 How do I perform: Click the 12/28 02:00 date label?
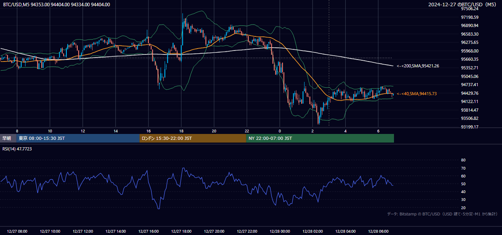point(312,231)
